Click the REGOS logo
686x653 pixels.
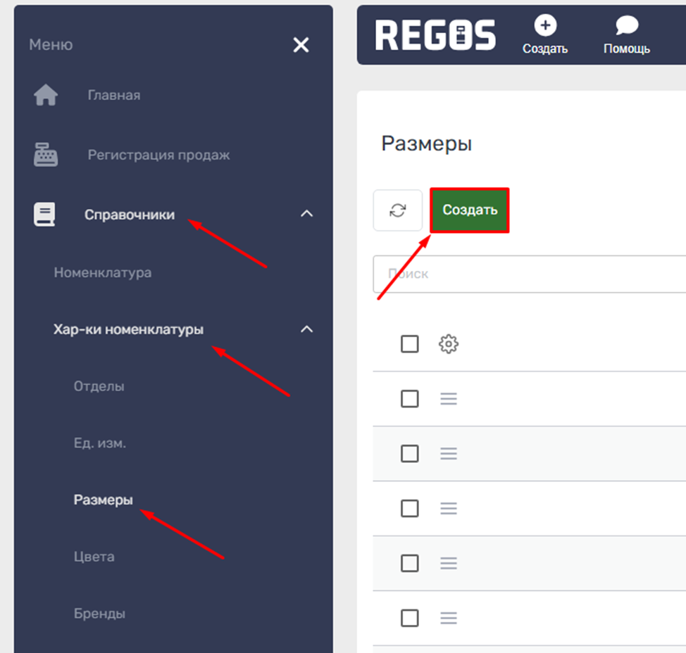pos(435,35)
